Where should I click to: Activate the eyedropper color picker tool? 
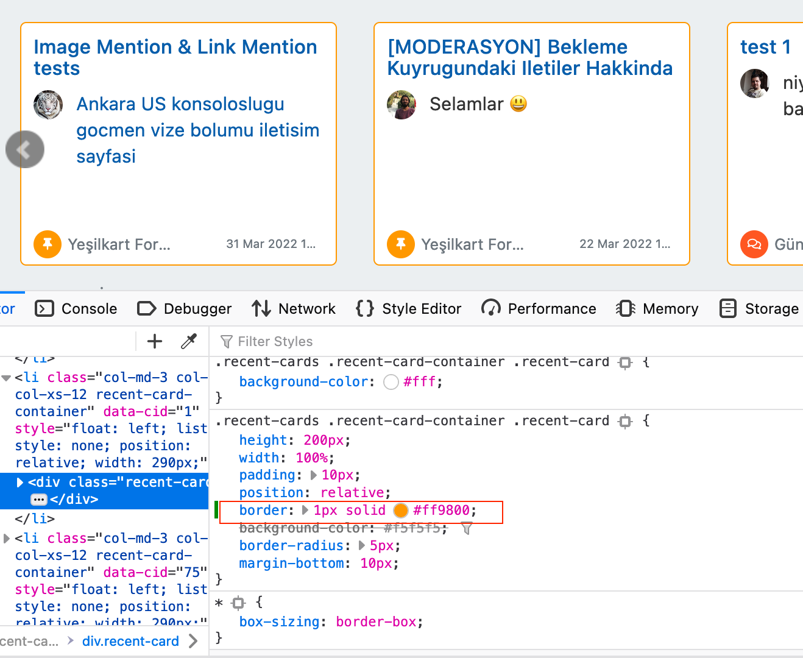coord(189,341)
